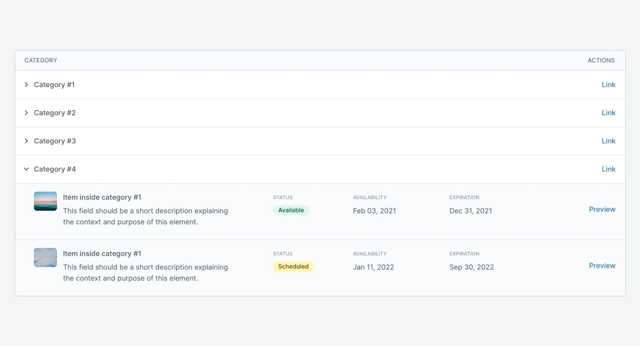This screenshot has height=346, width=640.
Task: Follow the Link in Category #3 row
Action: [x=608, y=141]
